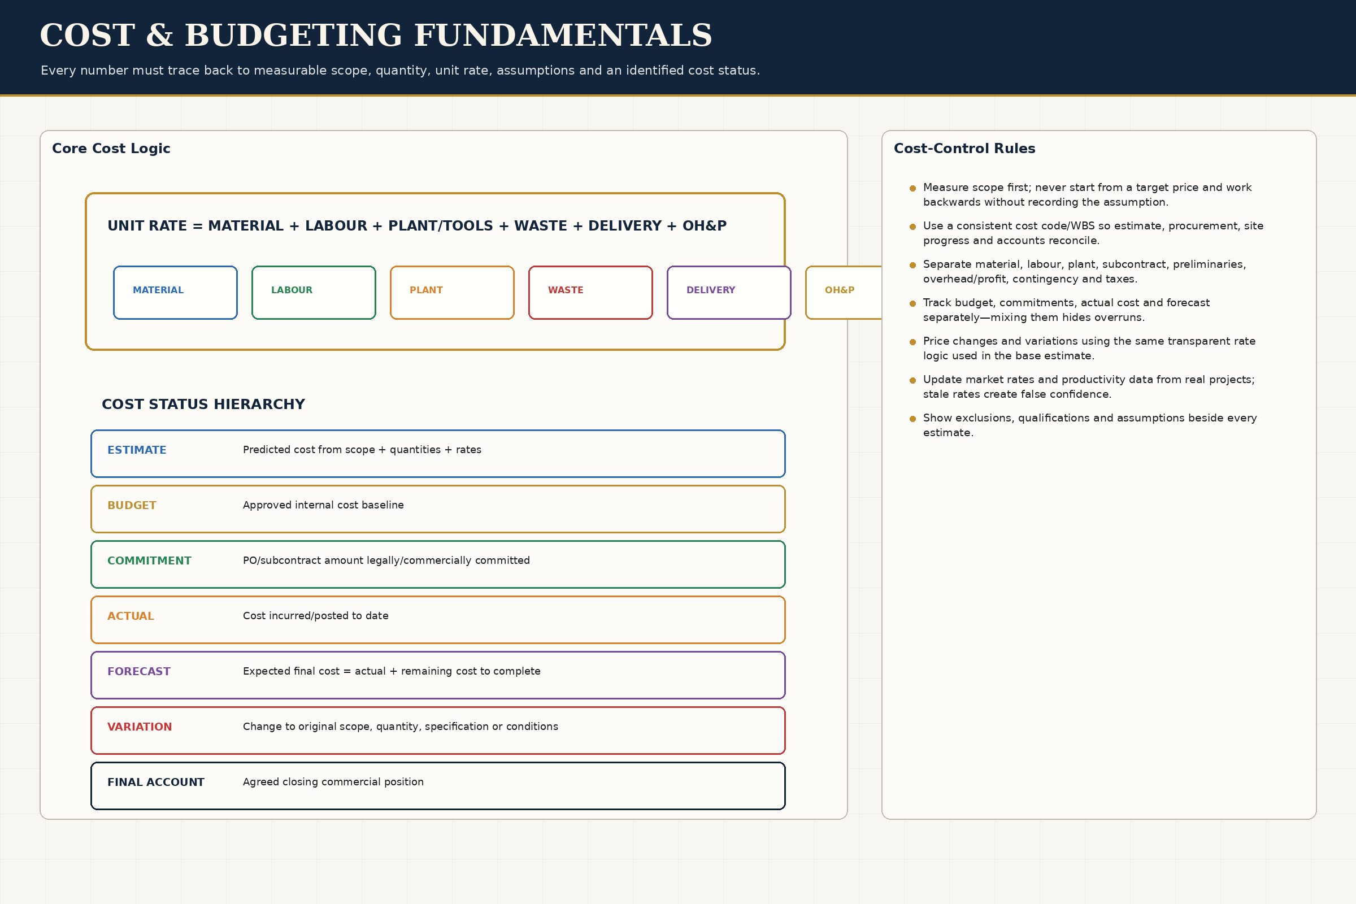Click the COMMITMENT status row
The width and height of the screenshot is (1356, 904).
click(438, 564)
